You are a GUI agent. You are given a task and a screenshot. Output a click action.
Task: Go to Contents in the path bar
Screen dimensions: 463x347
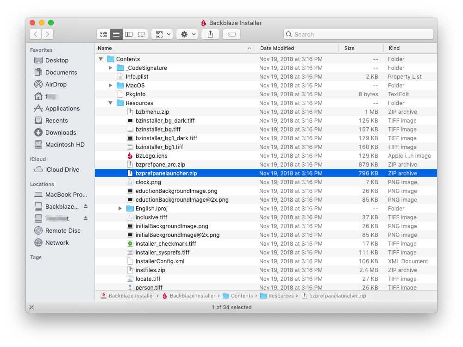coord(238,296)
